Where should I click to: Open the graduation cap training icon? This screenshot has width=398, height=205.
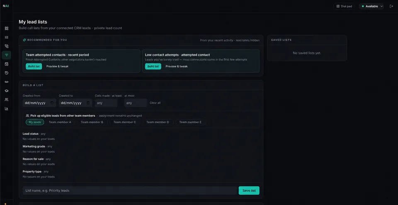pos(7,91)
